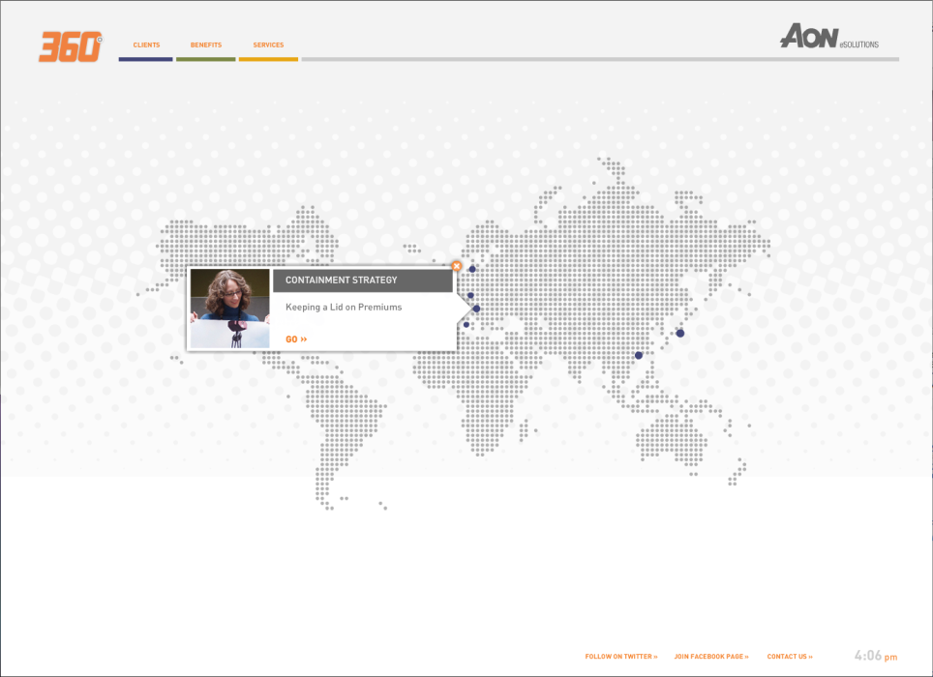Click the blue marker beside the popup close icon
933x677 pixels.
point(472,269)
